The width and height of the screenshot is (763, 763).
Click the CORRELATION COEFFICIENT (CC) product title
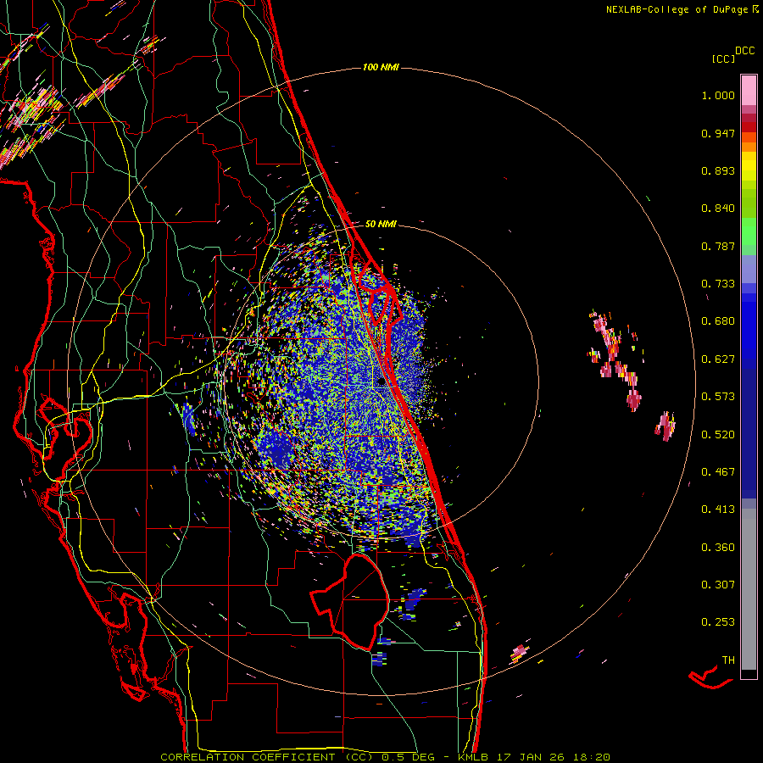coord(267,757)
